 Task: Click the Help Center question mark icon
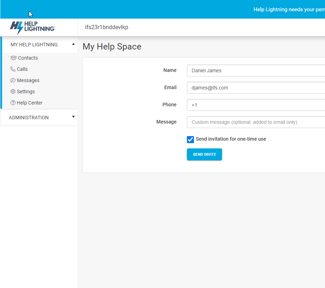pos(13,103)
